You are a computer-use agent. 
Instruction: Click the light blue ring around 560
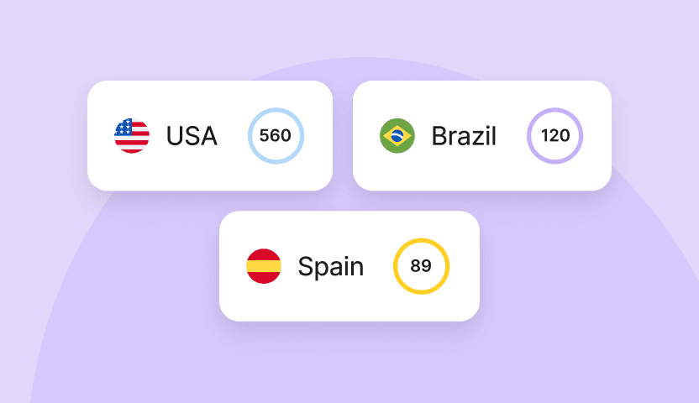coord(276,109)
